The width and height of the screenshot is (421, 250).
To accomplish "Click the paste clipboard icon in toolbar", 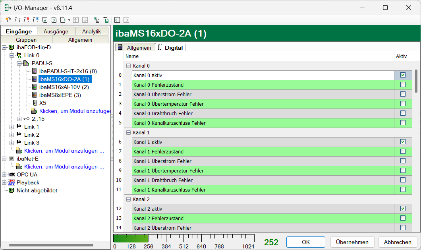I will (x=106, y=20).
